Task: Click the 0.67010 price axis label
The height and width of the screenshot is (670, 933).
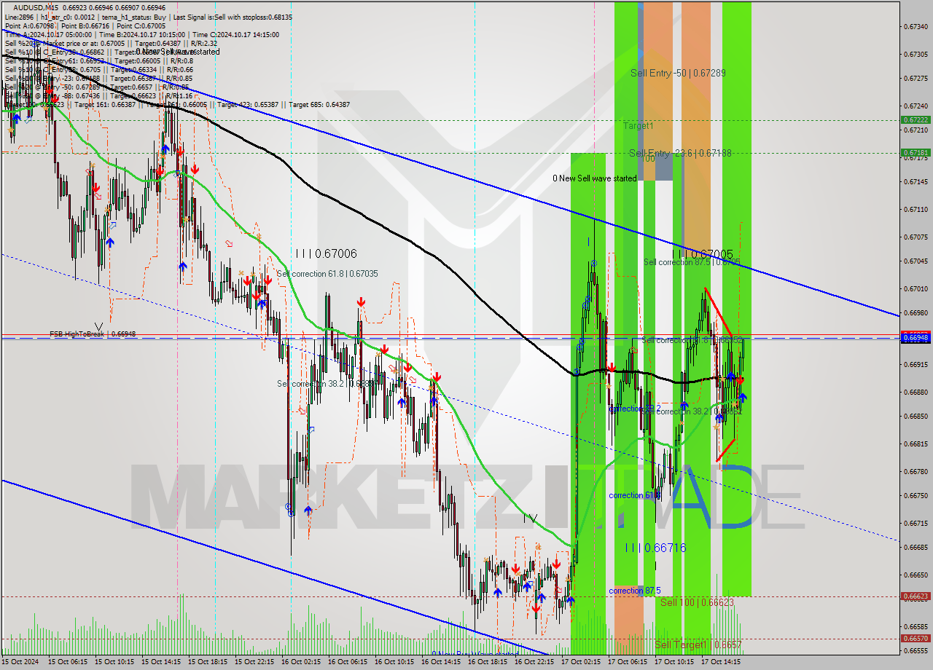Action: pyautogui.click(x=916, y=288)
